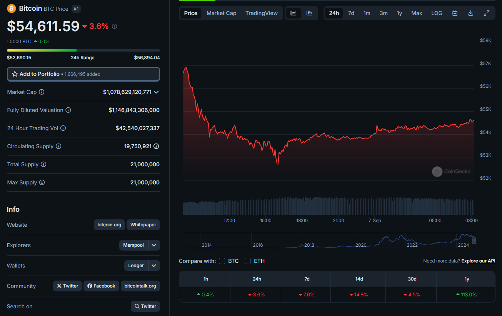This screenshot has width=502, height=316.
Task: Open the Ledger wallet link
Action: click(x=136, y=266)
